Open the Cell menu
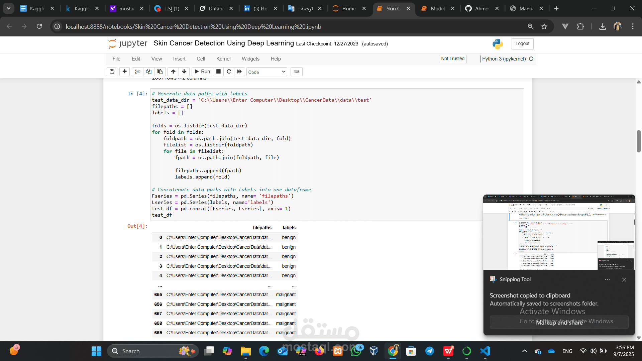 [201, 59]
